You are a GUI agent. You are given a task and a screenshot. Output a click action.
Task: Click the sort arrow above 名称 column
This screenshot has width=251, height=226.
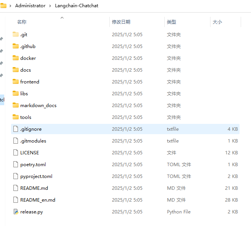coord(62,18)
